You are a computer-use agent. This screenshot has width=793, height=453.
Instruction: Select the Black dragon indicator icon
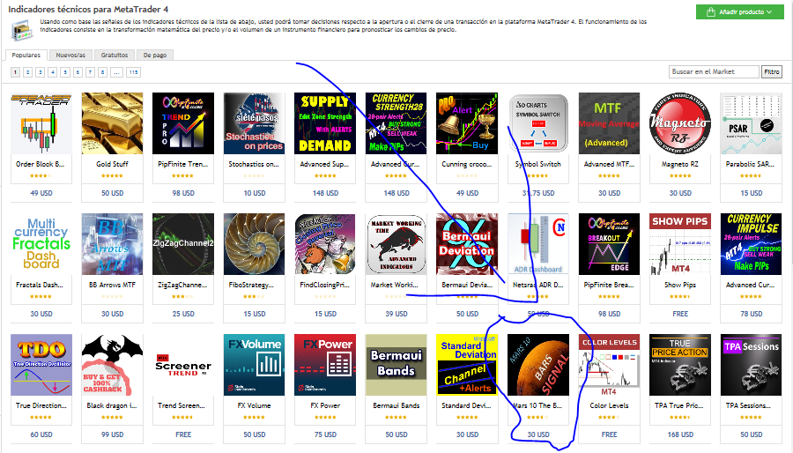112,365
